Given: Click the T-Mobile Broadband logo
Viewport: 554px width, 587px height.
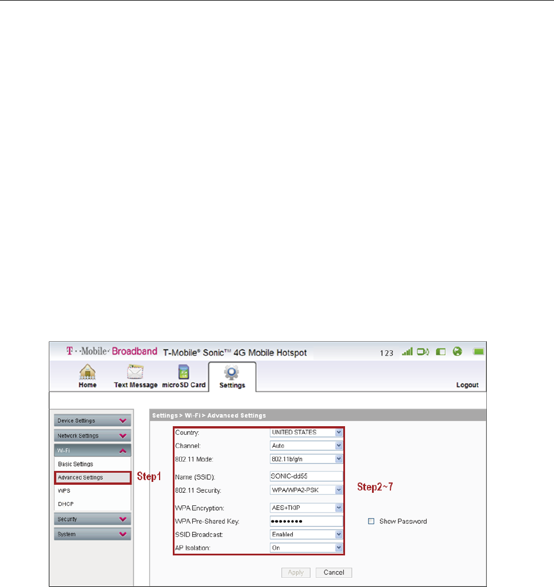Looking at the screenshot, I should click(111, 351).
